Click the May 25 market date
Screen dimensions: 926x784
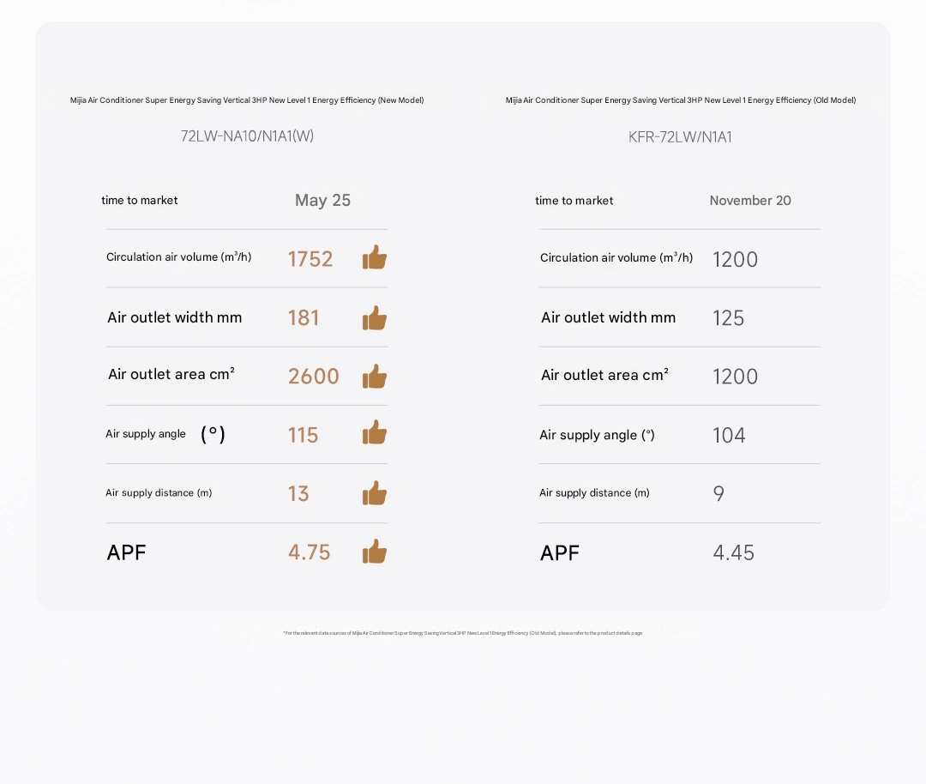click(322, 200)
